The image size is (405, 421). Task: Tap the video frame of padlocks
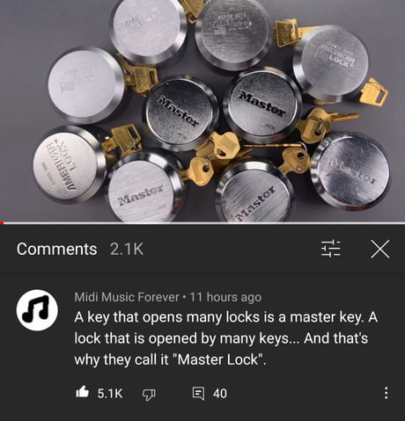pos(202,111)
